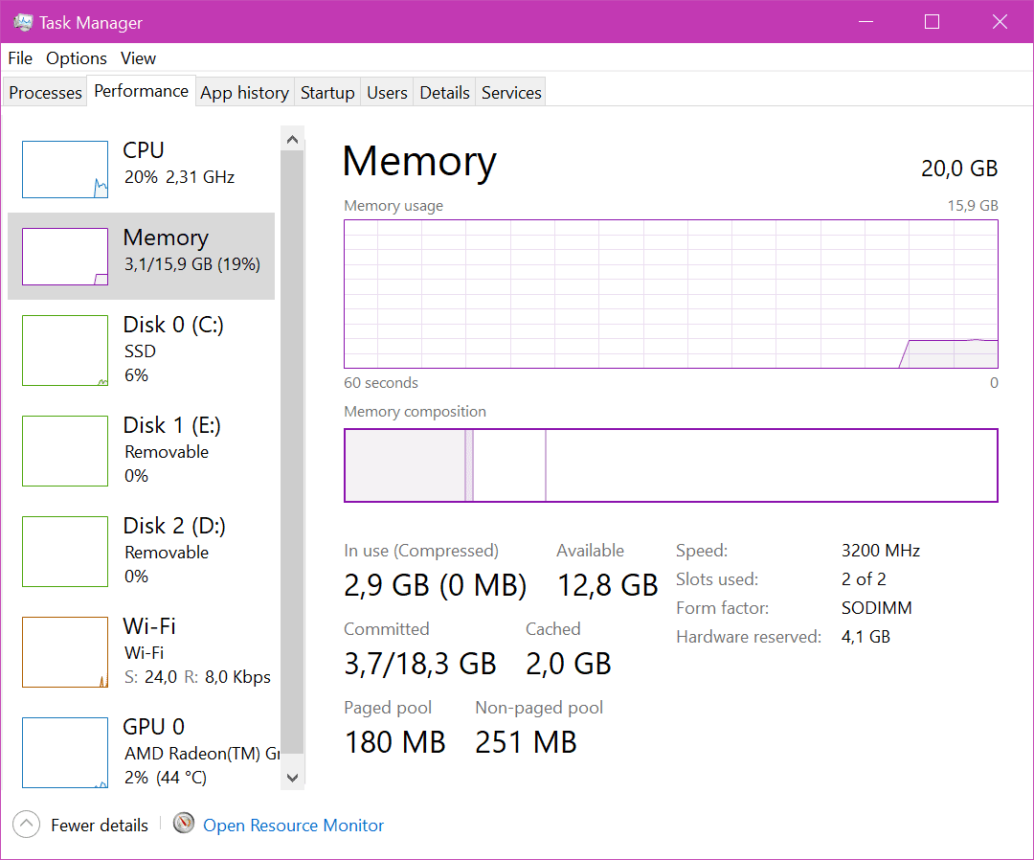Open the Options menu
Image resolution: width=1034 pixels, height=860 pixels.
tap(77, 58)
